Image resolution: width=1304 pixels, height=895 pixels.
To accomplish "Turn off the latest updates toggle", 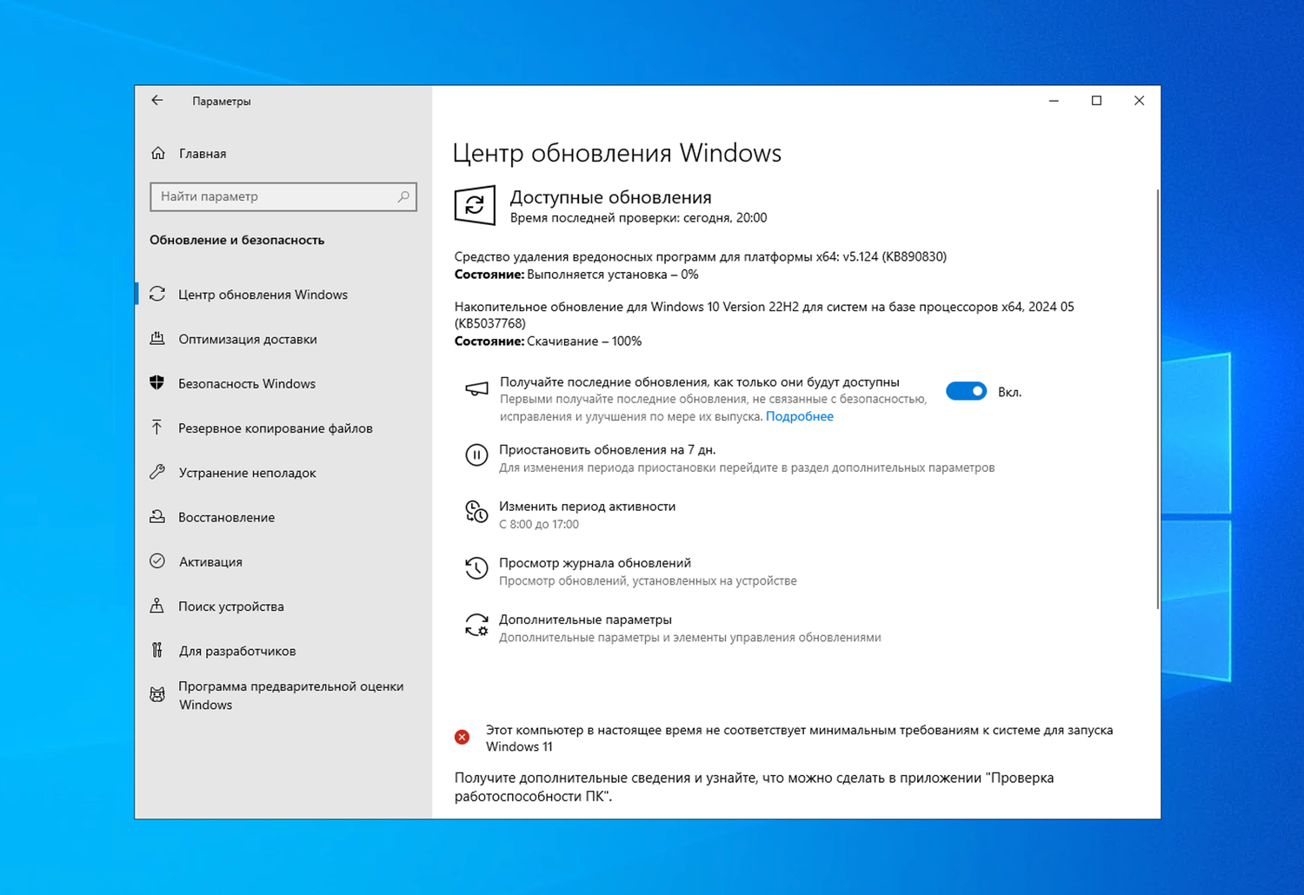I will [966, 392].
